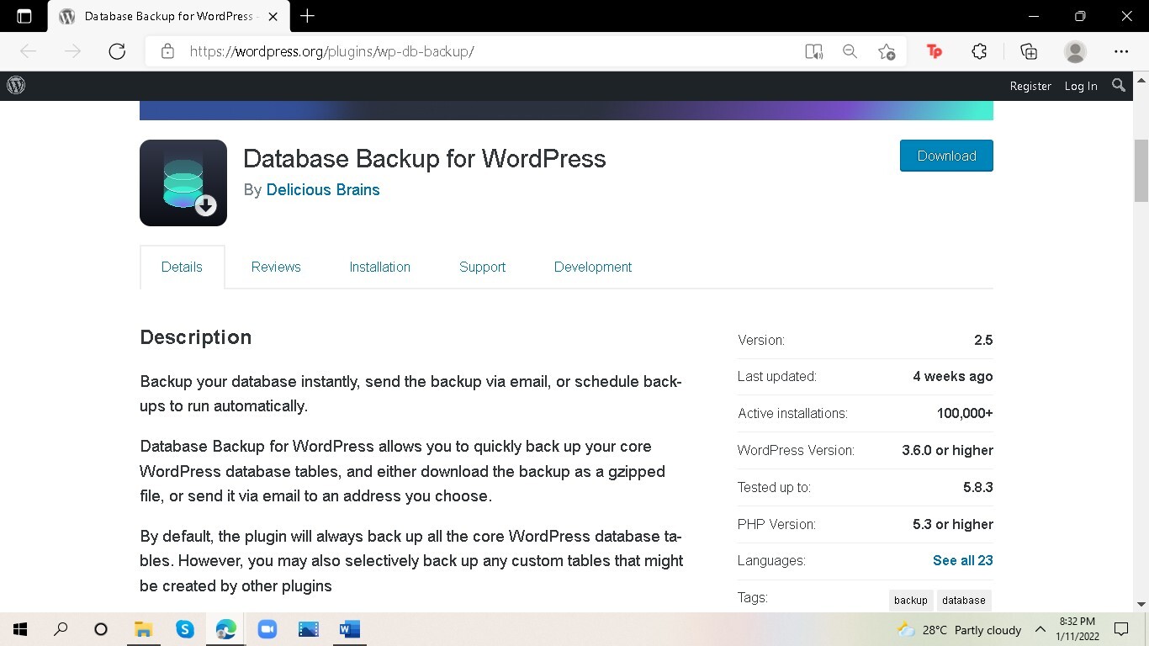Open the Support tab
The width and height of the screenshot is (1149, 646).
tap(482, 267)
